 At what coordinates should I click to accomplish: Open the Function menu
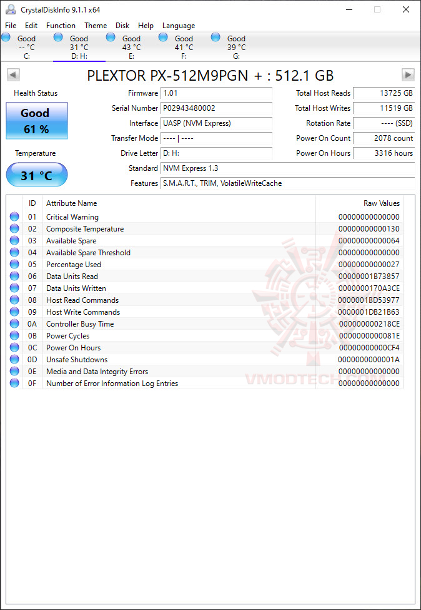[61, 26]
